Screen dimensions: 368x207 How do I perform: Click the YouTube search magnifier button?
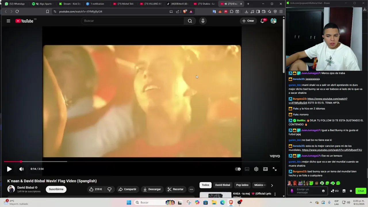click(x=190, y=21)
